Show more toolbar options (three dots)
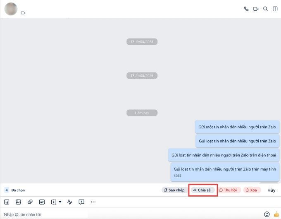The image size is (281, 219). coord(93,202)
